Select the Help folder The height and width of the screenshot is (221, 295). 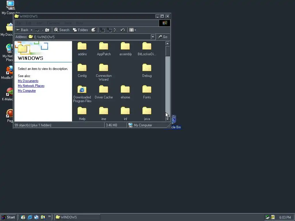point(82,114)
